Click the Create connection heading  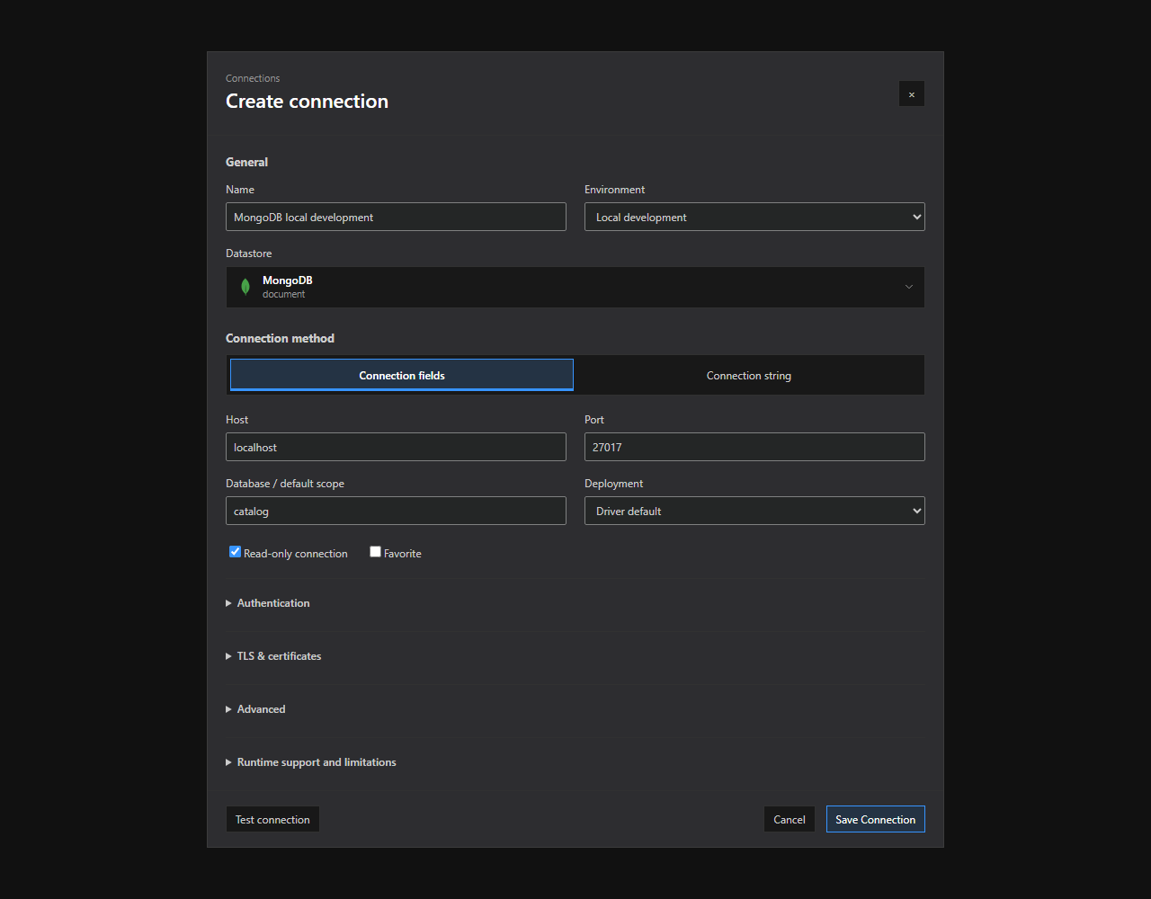pyautogui.click(x=307, y=101)
